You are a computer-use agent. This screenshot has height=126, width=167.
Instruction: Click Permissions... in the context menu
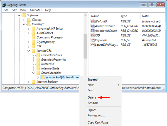tap(96, 115)
